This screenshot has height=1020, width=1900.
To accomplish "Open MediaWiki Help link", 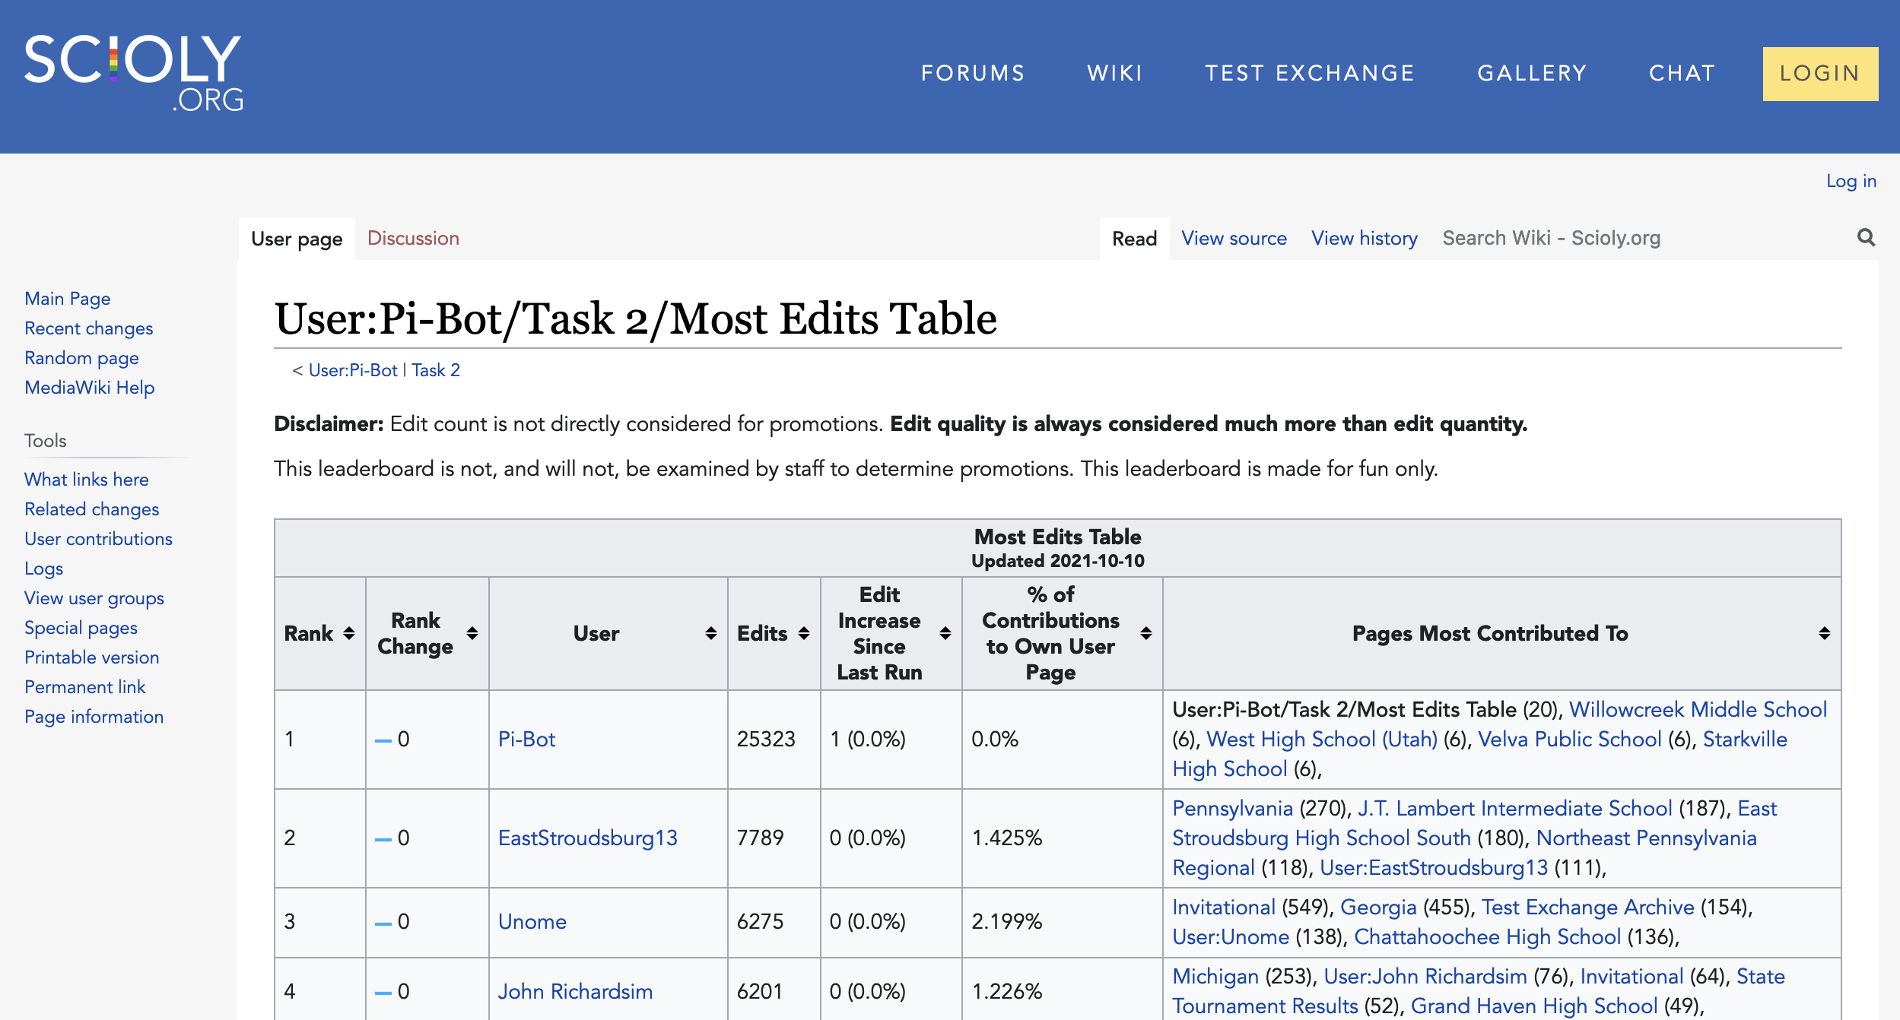I will click(90, 388).
